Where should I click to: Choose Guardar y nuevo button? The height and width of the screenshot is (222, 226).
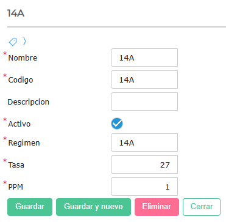(x=93, y=207)
